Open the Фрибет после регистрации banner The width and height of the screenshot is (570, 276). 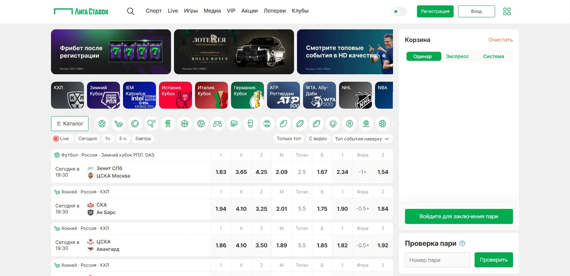click(111, 52)
